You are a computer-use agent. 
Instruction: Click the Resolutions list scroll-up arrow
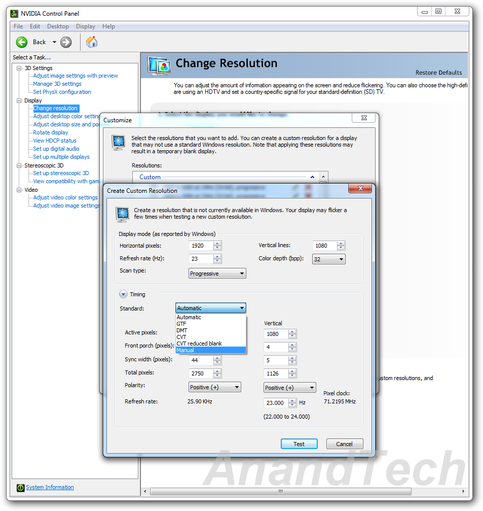tap(323, 177)
